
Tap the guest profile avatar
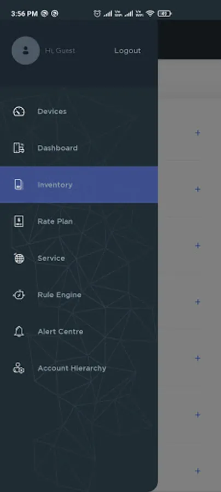point(26,50)
